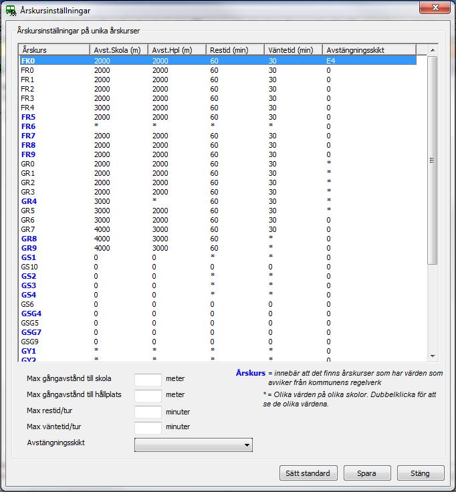Sort by the Avstängningsskikt column header

click(369, 50)
